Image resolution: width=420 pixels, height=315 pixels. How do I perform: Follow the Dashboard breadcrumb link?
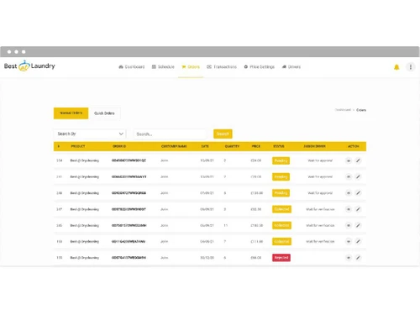tap(343, 110)
